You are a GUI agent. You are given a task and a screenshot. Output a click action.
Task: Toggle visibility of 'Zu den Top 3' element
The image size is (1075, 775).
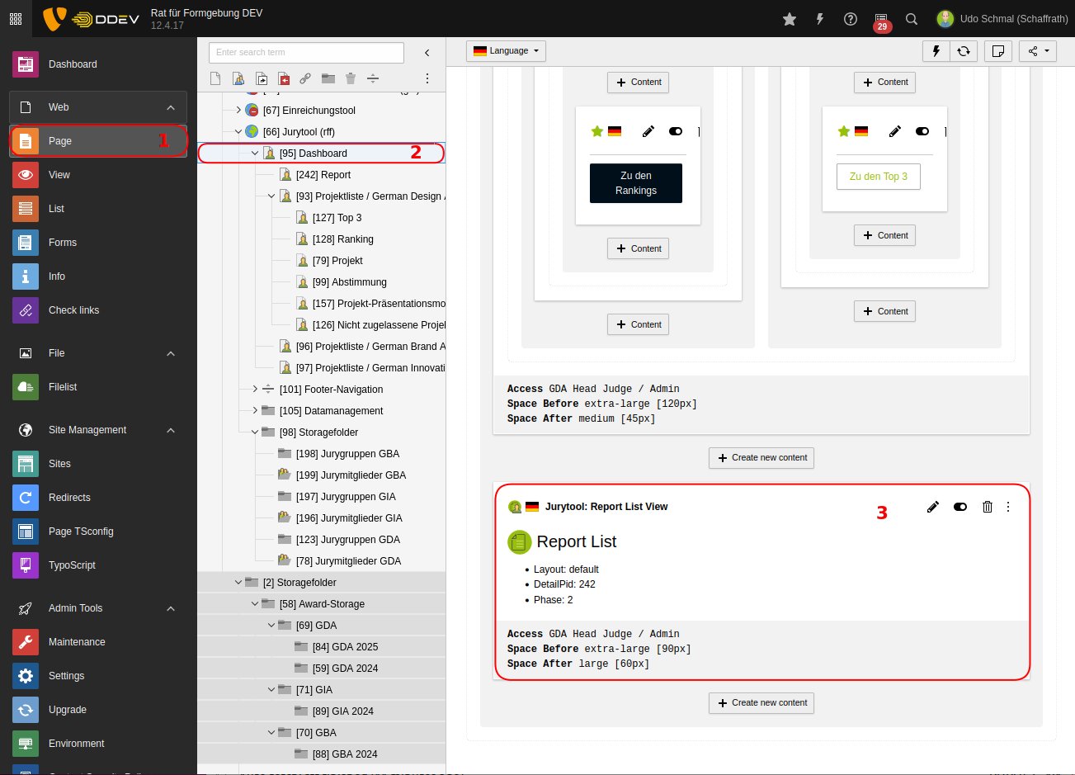point(922,131)
